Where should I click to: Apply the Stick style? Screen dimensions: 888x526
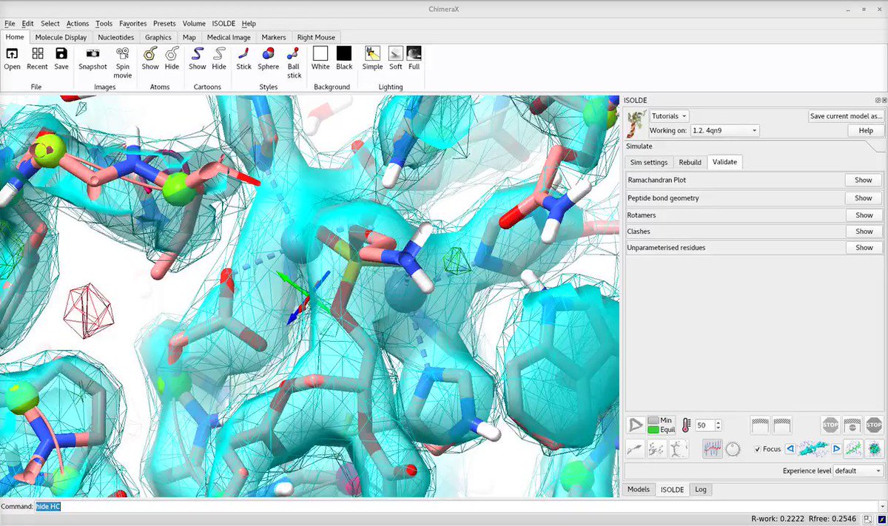tap(243, 53)
